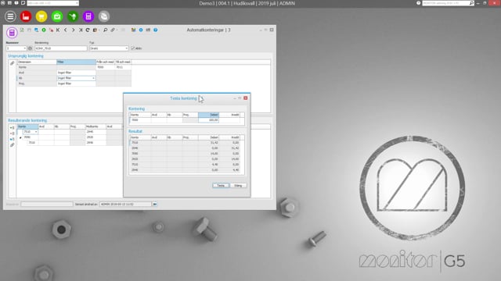This screenshot has width=501, height=281.
Task: Open the Kb filter dropdown in grid
Action: click(93, 78)
